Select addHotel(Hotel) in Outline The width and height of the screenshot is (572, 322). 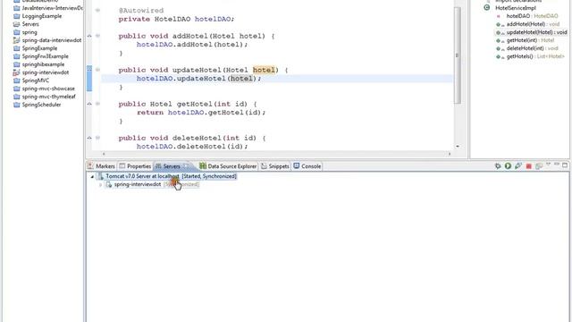(533, 24)
